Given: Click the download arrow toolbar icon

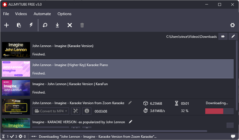Looking at the screenshot, I should click(x=57, y=25).
